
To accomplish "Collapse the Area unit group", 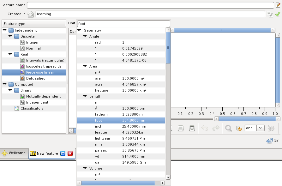I will pyautogui.click(x=85, y=66).
